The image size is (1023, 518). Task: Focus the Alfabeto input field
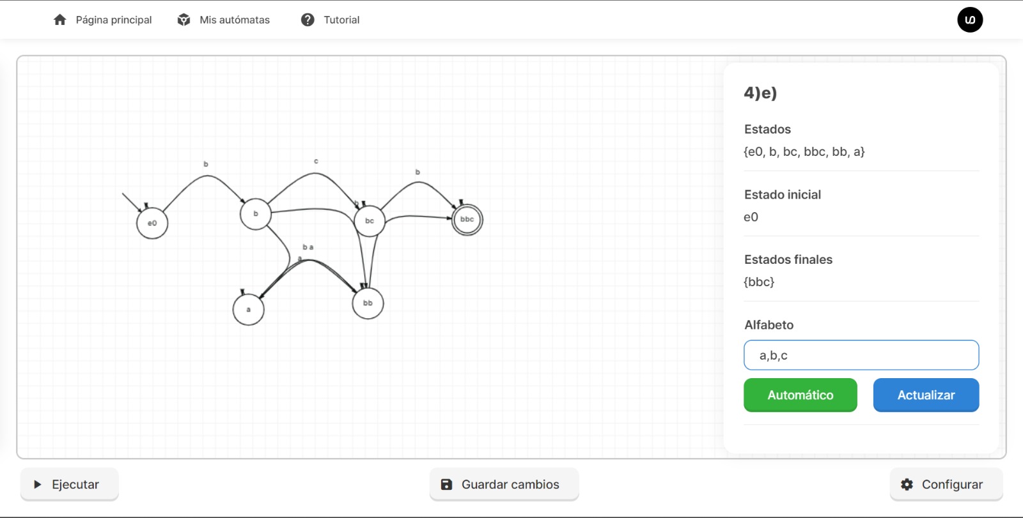tap(861, 355)
